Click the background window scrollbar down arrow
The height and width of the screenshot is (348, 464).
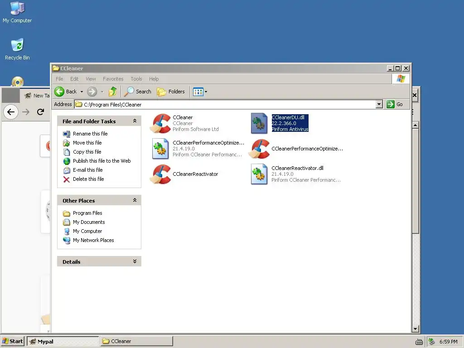[x=415, y=329]
